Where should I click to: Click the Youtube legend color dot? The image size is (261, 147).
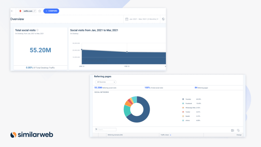tap(183, 99)
